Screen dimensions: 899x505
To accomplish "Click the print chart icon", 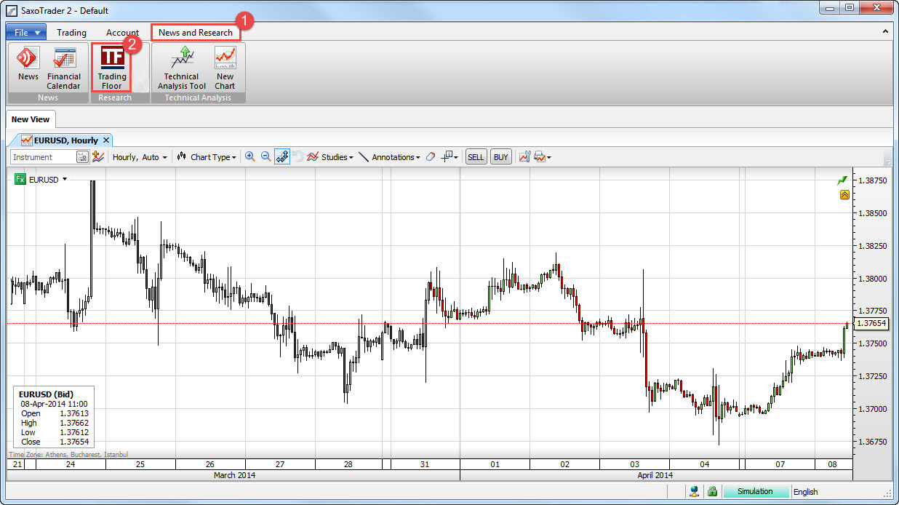I will click(540, 156).
